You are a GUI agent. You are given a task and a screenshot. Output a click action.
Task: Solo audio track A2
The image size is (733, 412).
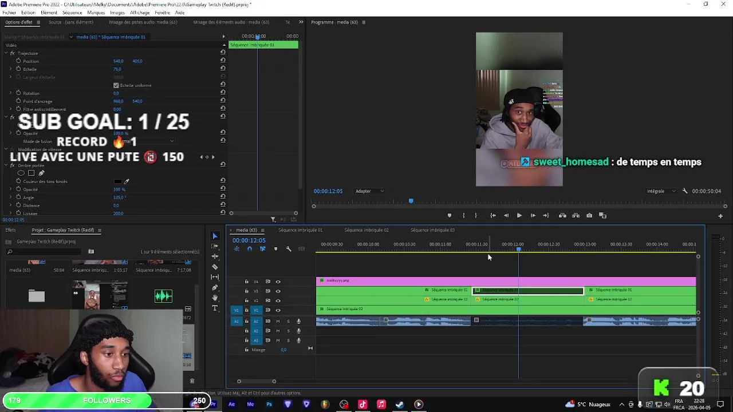click(x=288, y=331)
